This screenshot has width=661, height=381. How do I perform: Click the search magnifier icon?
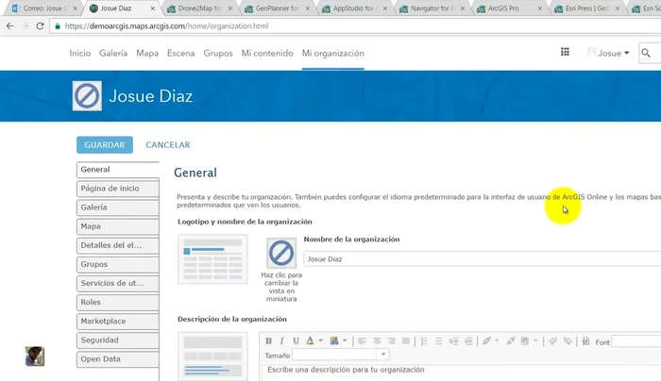click(x=646, y=53)
